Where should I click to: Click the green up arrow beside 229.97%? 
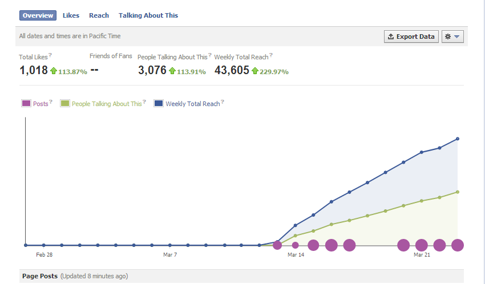pyautogui.click(x=255, y=71)
